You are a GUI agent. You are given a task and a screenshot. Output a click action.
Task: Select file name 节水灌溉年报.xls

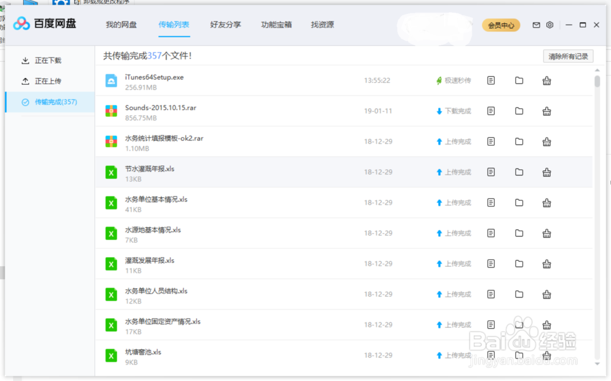point(150,169)
